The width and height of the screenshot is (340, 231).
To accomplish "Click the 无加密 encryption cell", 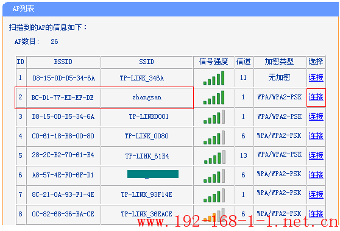I will pos(279,77).
